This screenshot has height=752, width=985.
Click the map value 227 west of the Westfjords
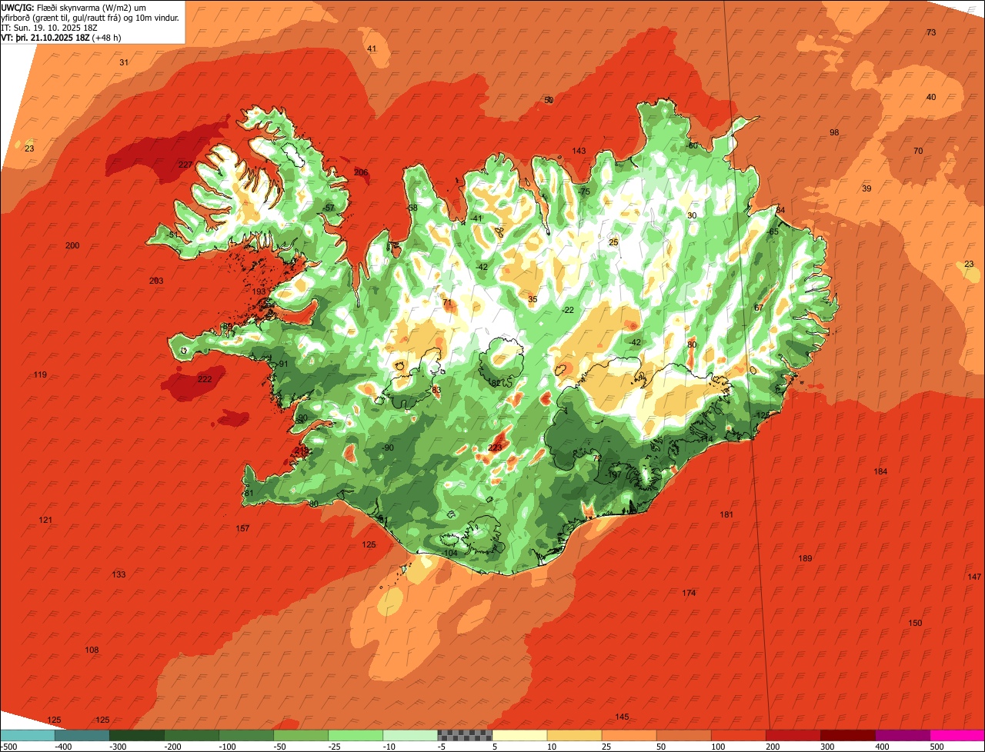[x=185, y=165]
